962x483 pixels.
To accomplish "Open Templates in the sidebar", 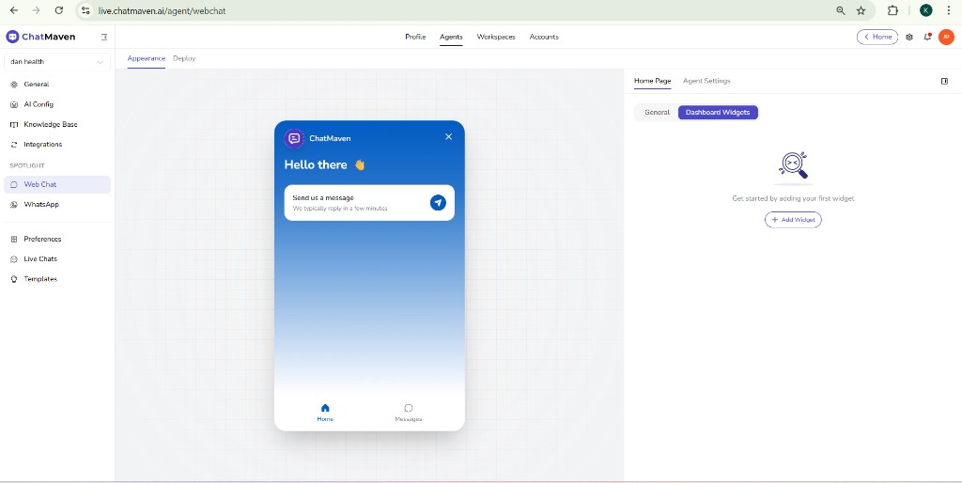I will pyautogui.click(x=57, y=279).
